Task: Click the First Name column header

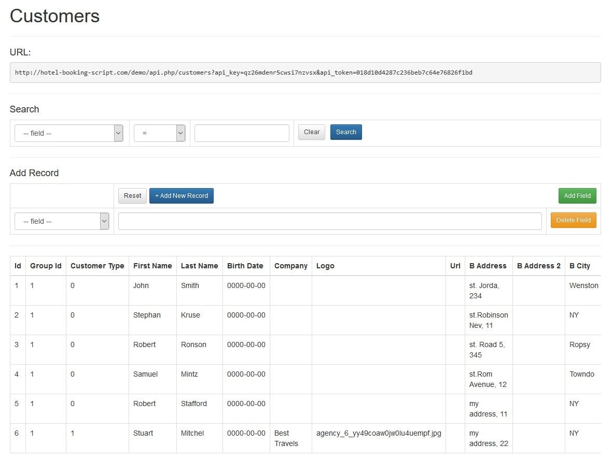Action: click(x=152, y=266)
